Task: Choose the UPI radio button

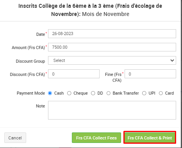Action: coord(144,93)
